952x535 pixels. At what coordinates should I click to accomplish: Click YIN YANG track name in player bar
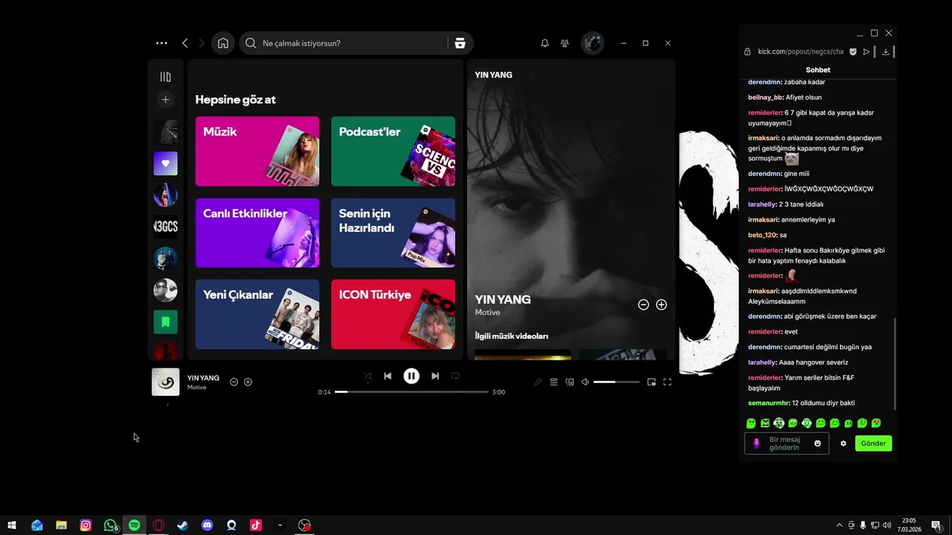click(203, 377)
